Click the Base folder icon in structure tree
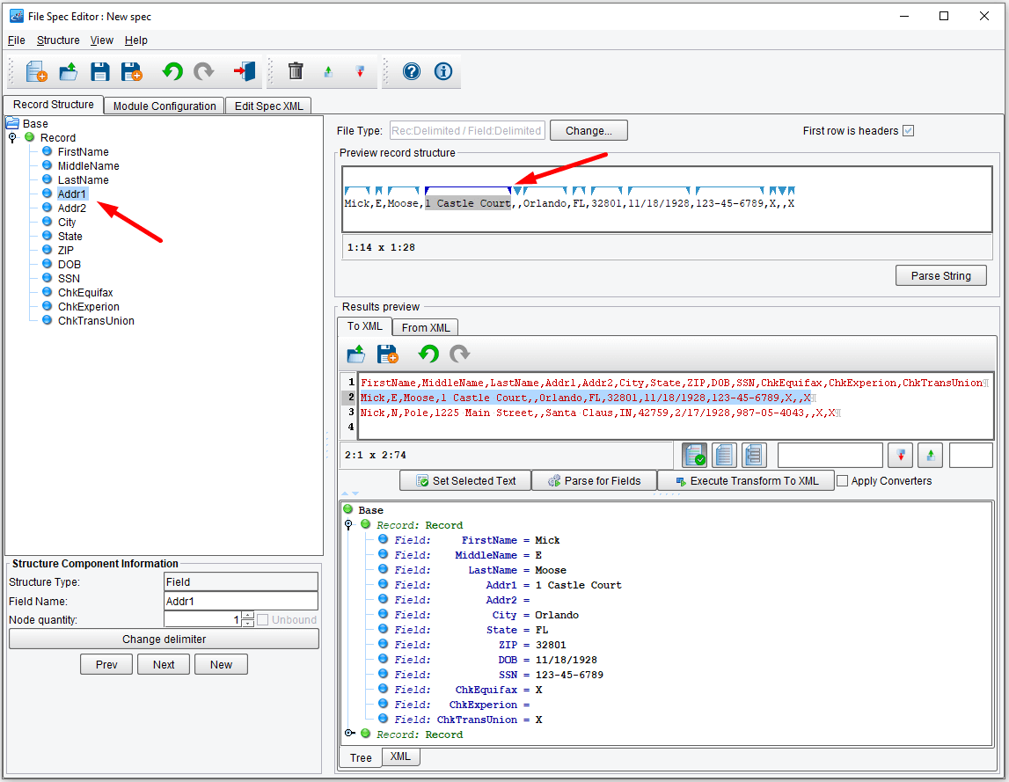Screen dimensions: 1009x782 click(x=12, y=123)
